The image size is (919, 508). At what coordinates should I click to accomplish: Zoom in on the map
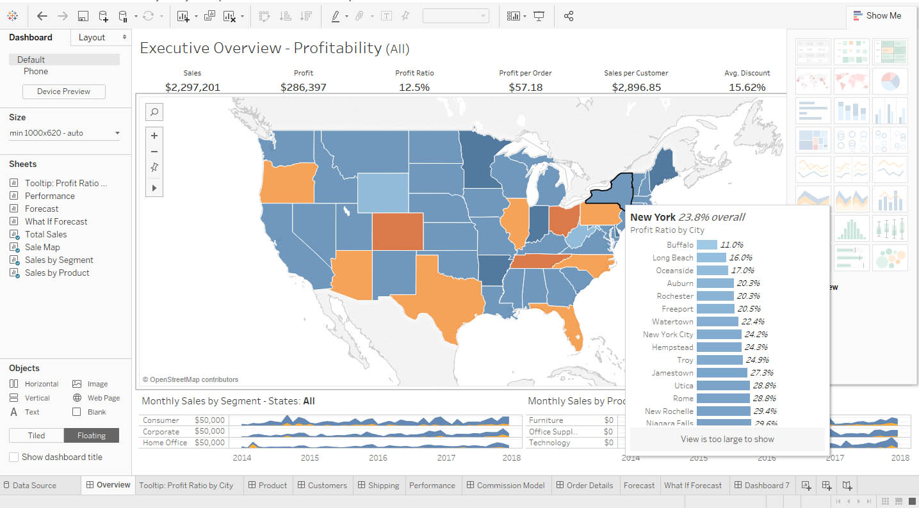click(154, 136)
